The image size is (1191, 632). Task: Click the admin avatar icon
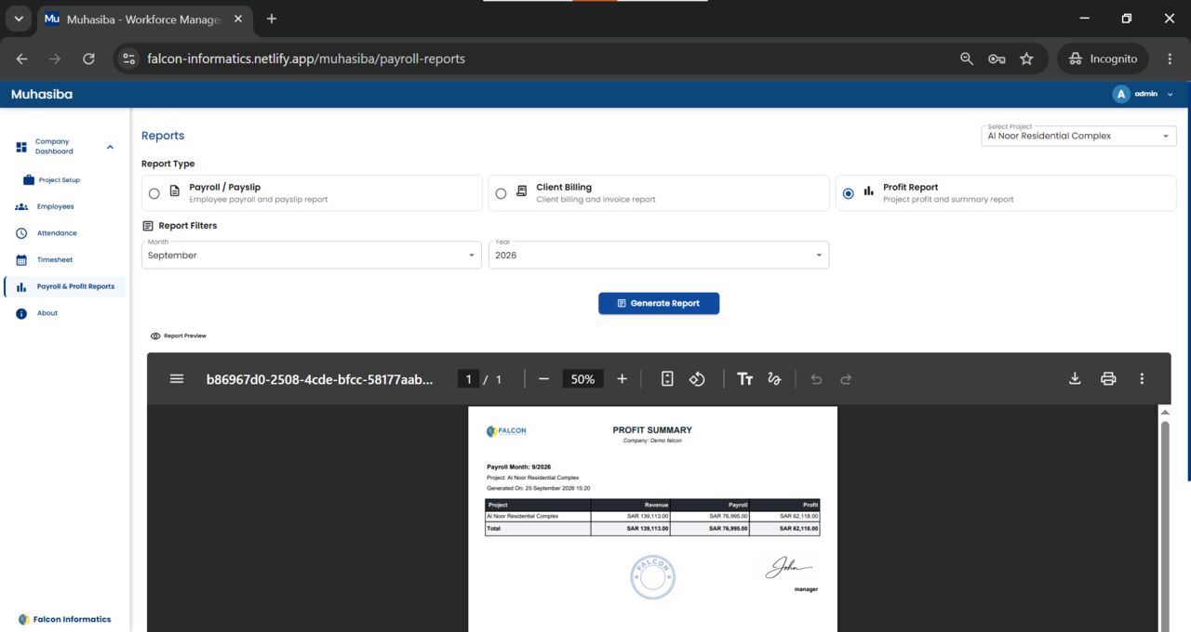click(x=1121, y=94)
